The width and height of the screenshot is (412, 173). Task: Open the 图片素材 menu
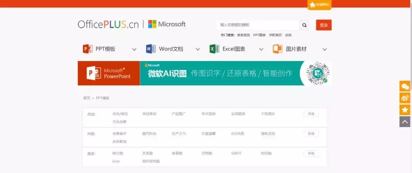point(296,49)
